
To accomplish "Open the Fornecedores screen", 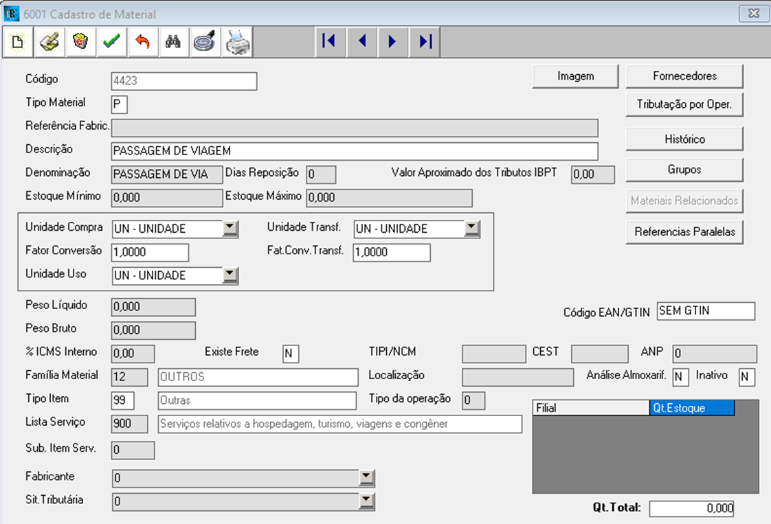I will pos(684,76).
